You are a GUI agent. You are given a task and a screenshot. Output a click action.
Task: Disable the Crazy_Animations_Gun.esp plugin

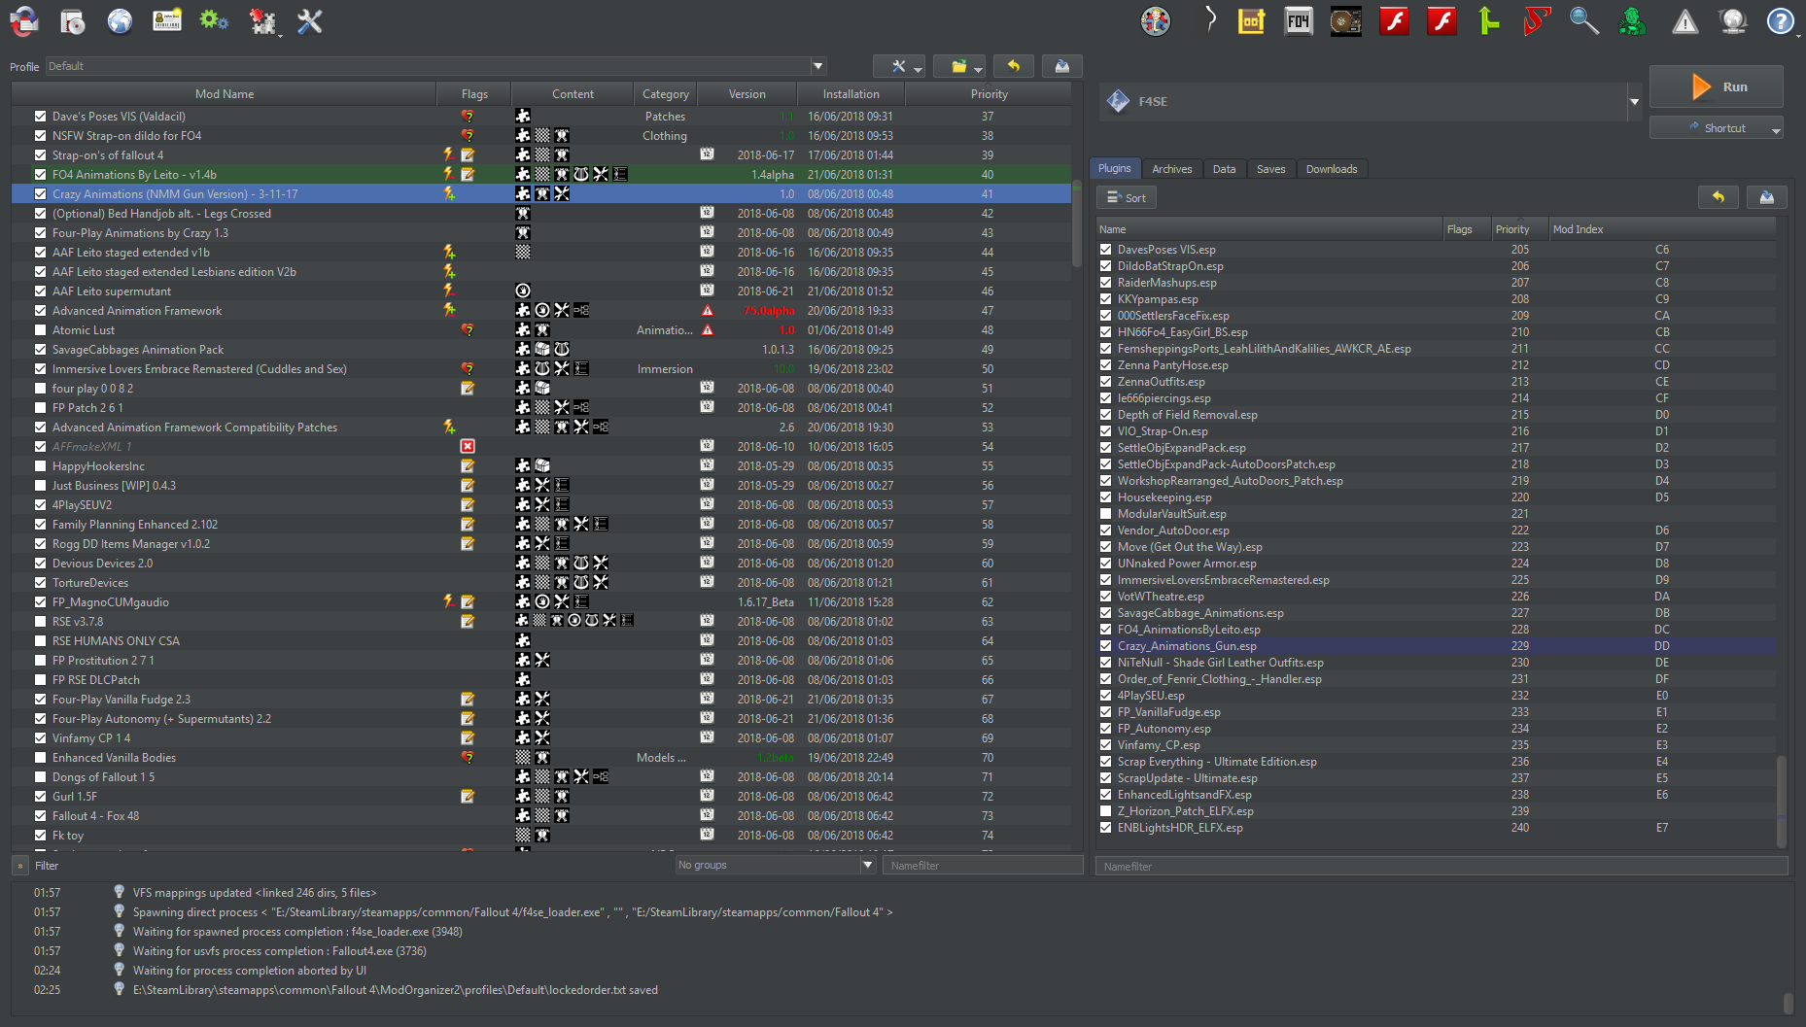point(1105,645)
